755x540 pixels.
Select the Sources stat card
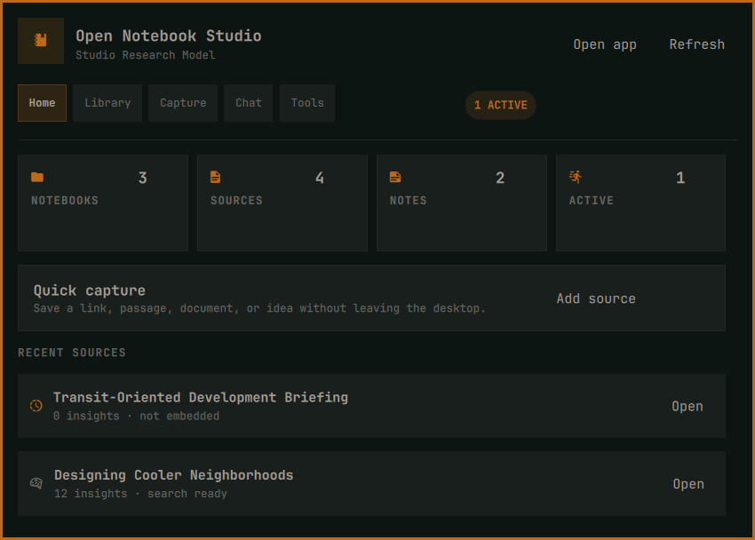point(282,202)
